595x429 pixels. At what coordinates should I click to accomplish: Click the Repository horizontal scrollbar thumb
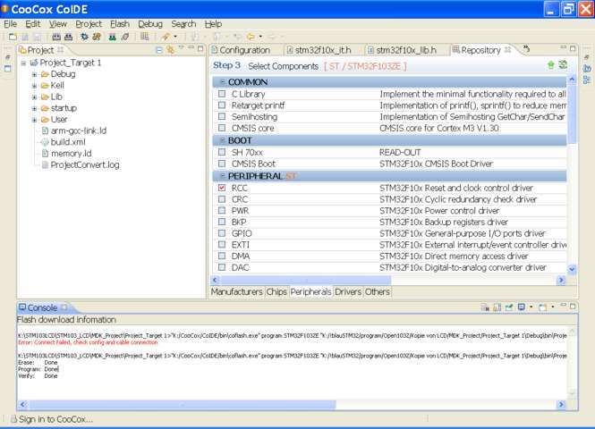pyautogui.click(x=306, y=280)
